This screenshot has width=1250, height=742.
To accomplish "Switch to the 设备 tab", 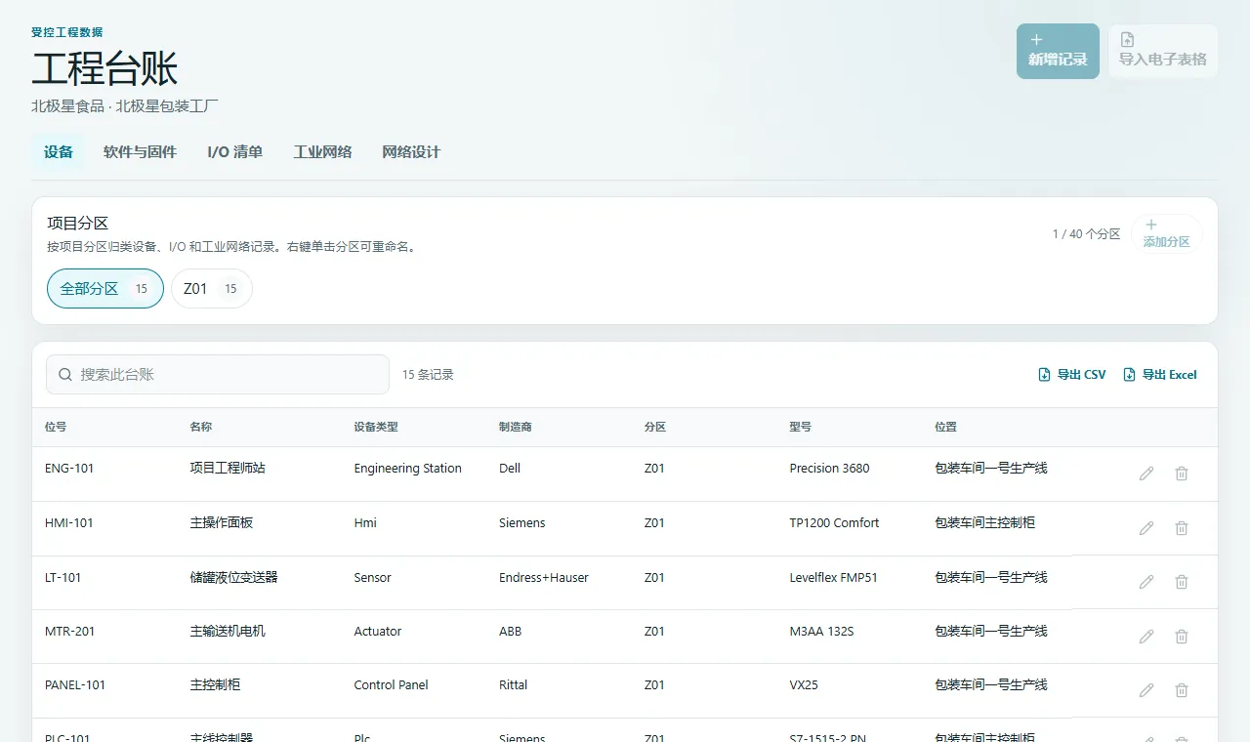I will click(x=59, y=152).
